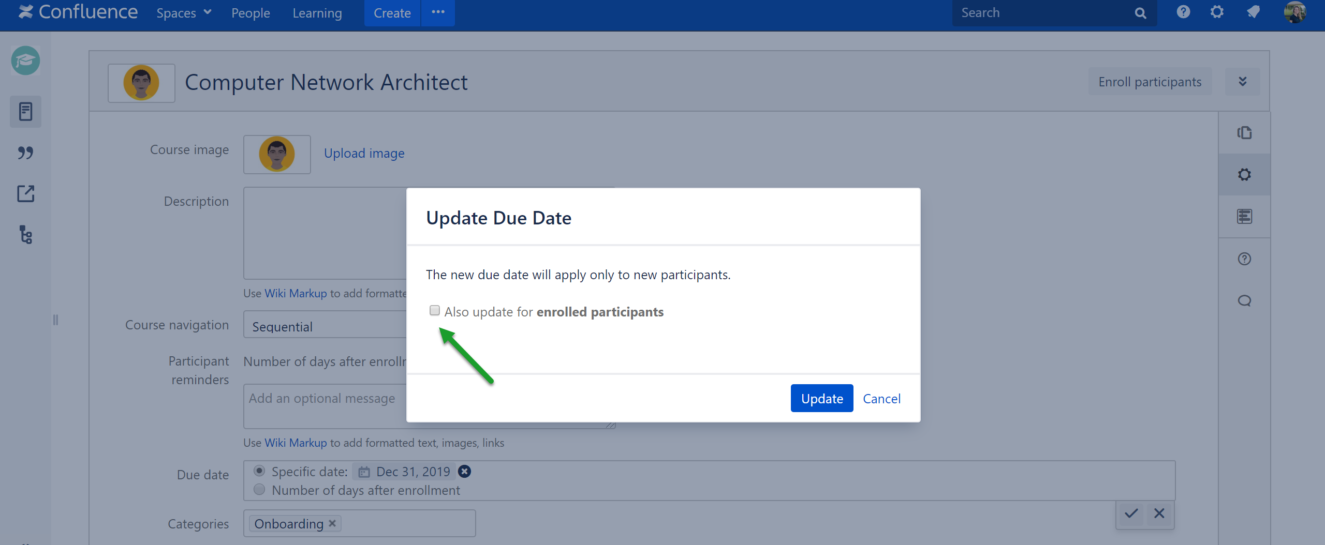The height and width of the screenshot is (545, 1325).
Task: Click the graduation cap space icon
Action: pos(26,60)
